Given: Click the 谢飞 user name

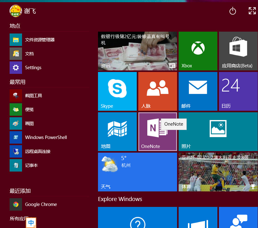Looking at the screenshot, I should click(x=30, y=11).
